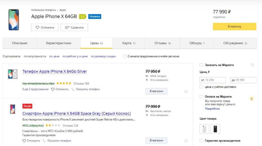This screenshot has height=146, width=262.
Task: Click the shield icon beside Оплата на Маркете
Action: (x=252, y=99)
